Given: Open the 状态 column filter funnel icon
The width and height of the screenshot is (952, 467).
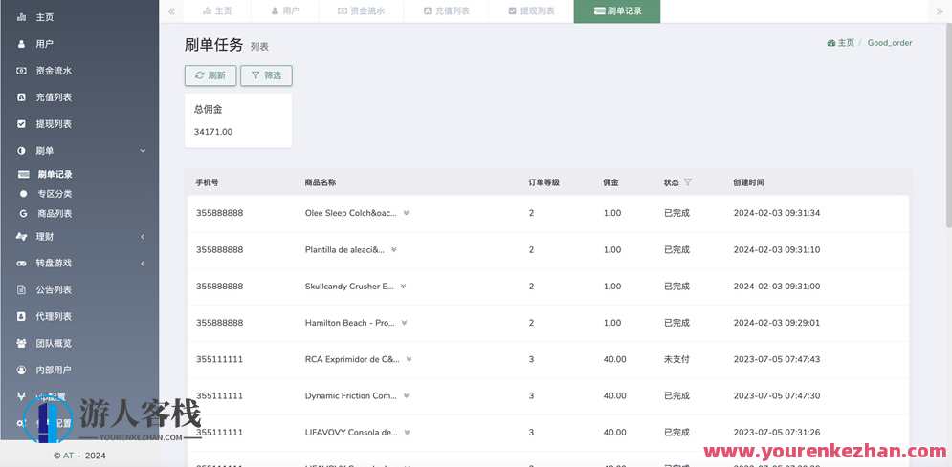Looking at the screenshot, I should coord(687,181).
